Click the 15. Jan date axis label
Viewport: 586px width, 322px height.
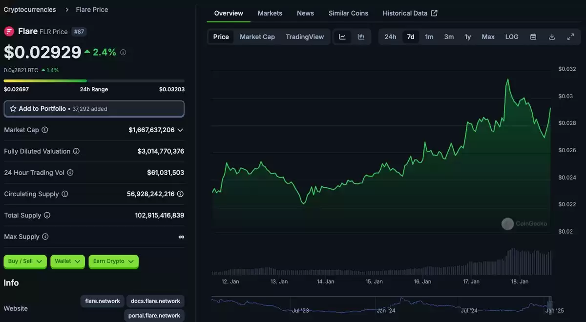point(375,282)
